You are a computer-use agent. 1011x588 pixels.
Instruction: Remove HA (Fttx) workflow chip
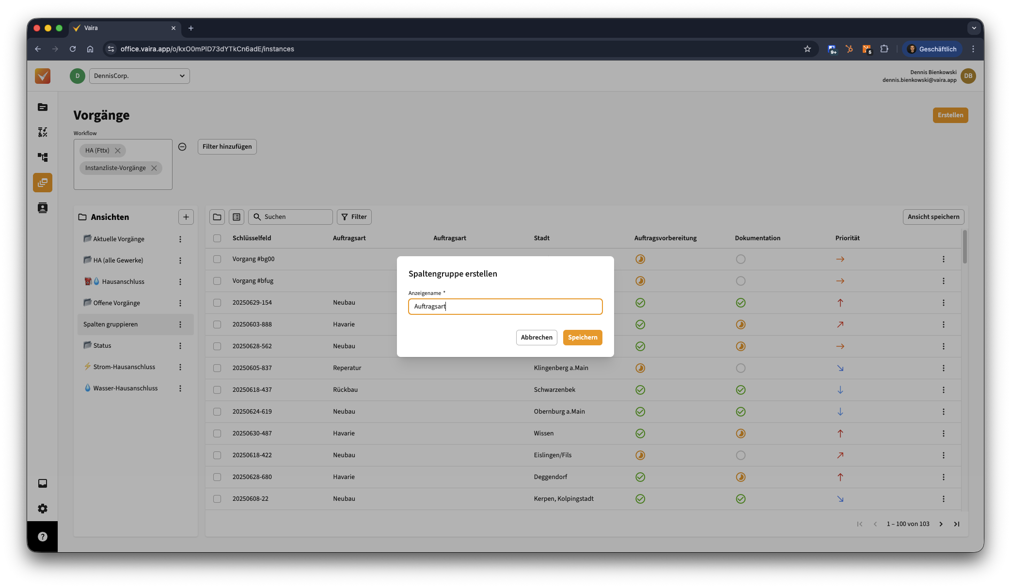(x=118, y=151)
